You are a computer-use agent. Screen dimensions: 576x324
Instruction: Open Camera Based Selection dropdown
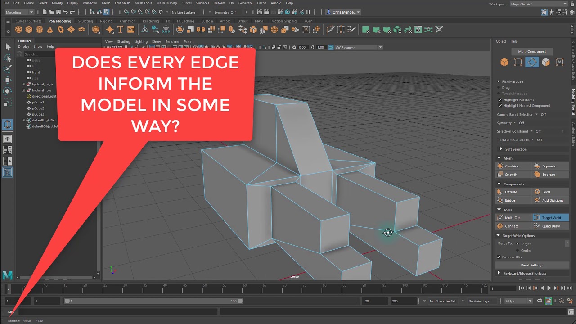click(536, 115)
